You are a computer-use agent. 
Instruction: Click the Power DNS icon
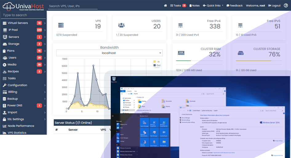[4, 106]
